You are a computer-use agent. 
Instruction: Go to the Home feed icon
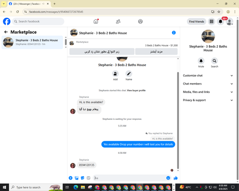click(96, 21)
